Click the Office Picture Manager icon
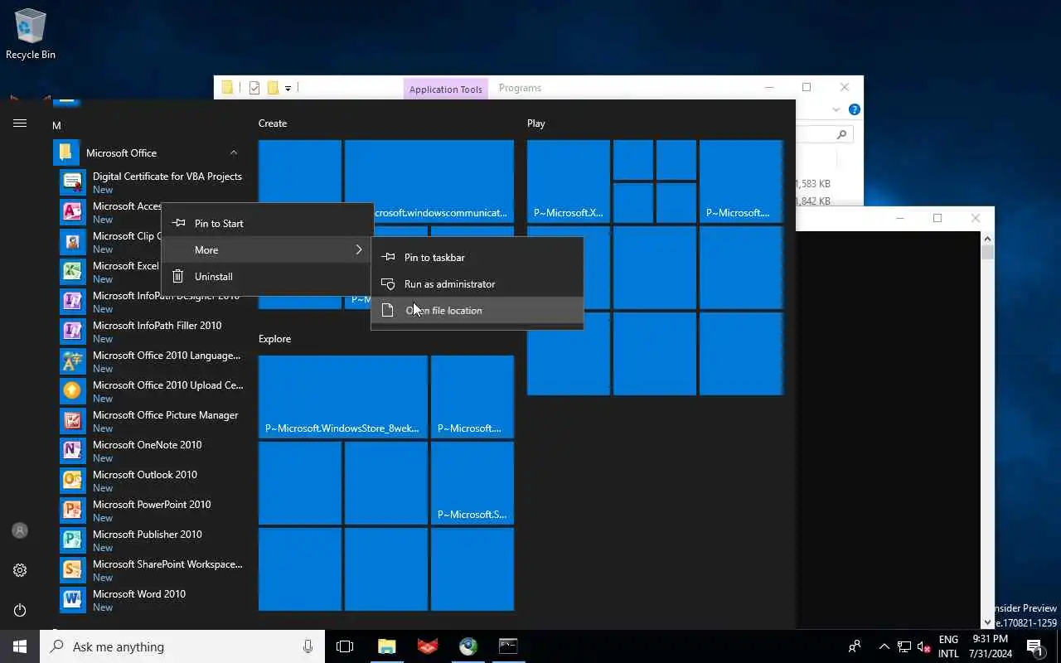 tap(73, 421)
